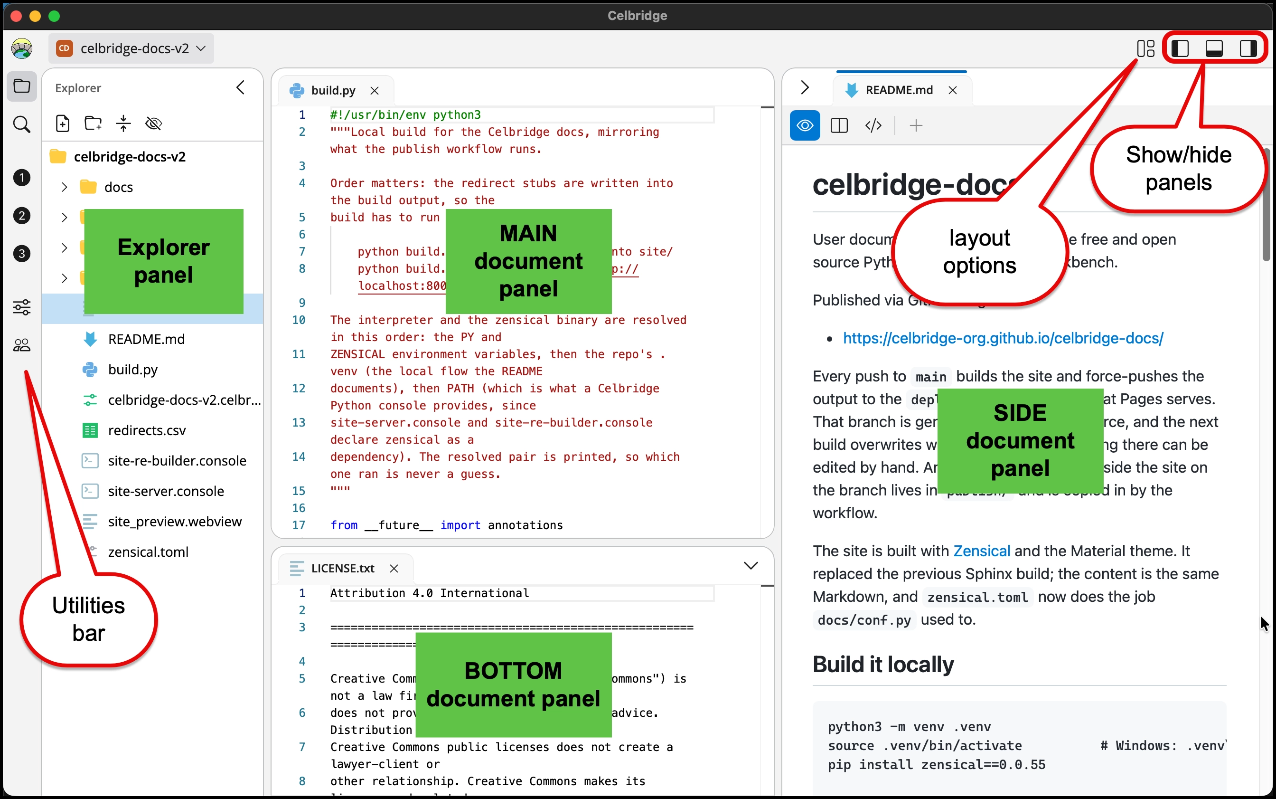Click the "Build it locally" heading
The image size is (1276, 799).
[882, 664]
